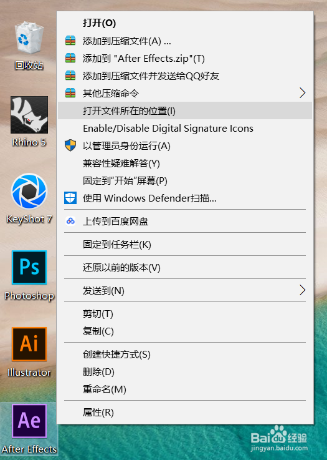Viewport: 327px width, 460px height.
Task: Select 重命名(M) menu entry
Action: point(185,389)
